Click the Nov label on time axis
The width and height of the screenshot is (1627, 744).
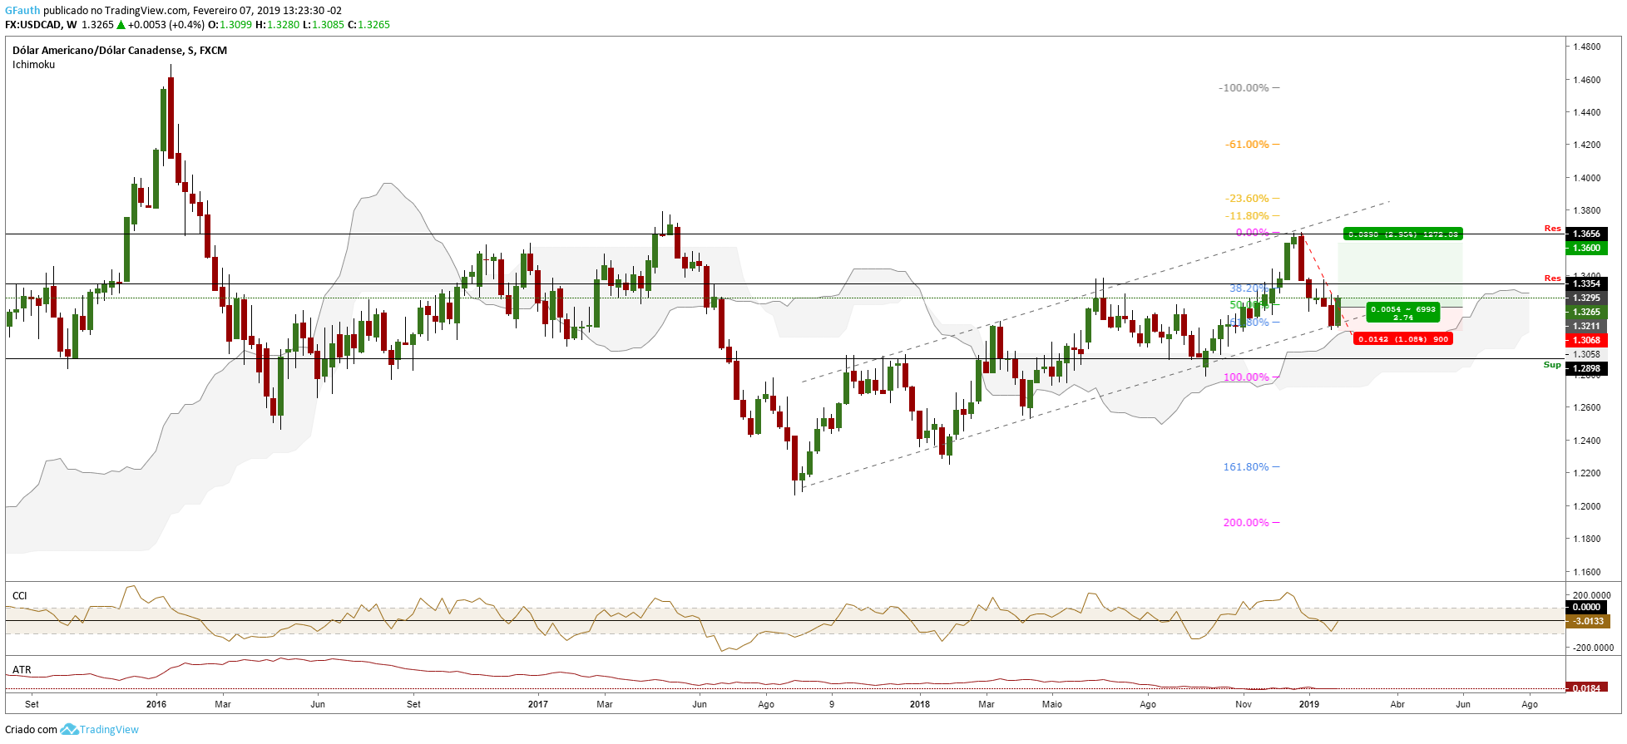click(1244, 704)
